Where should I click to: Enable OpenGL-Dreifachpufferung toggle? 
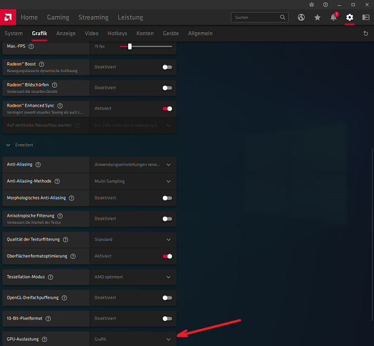click(167, 298)
